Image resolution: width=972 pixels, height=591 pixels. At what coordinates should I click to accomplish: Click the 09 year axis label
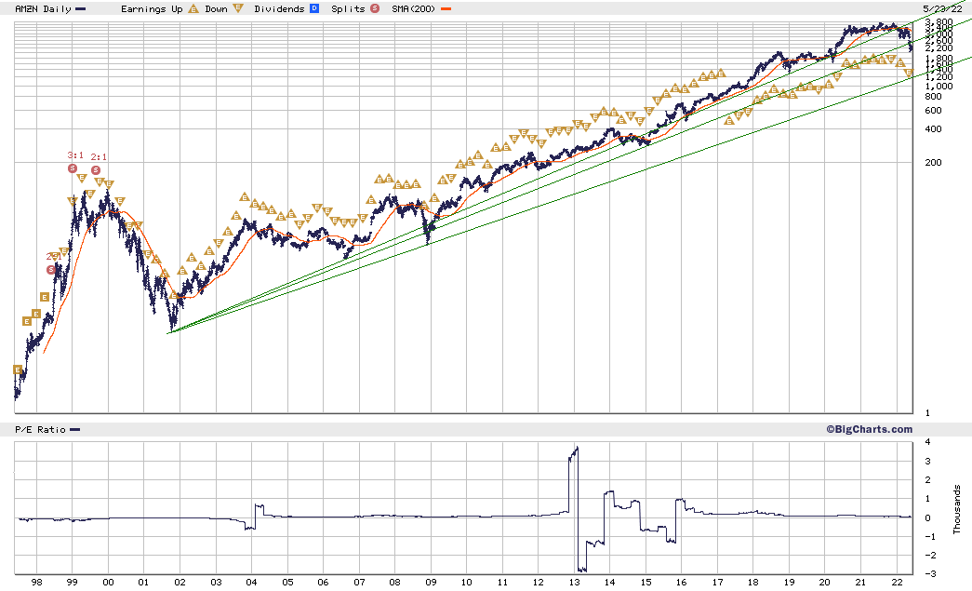tap(431, 583)
